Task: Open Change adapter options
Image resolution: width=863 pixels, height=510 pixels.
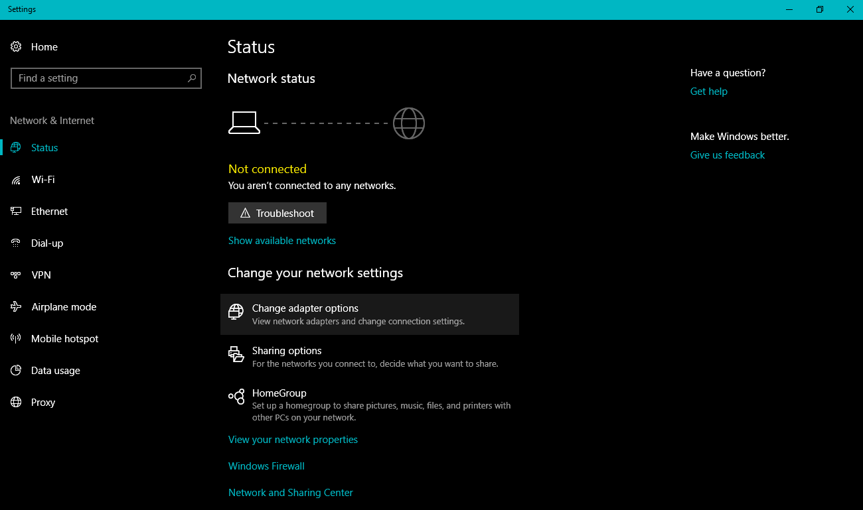Action: (x=305, y=308)
